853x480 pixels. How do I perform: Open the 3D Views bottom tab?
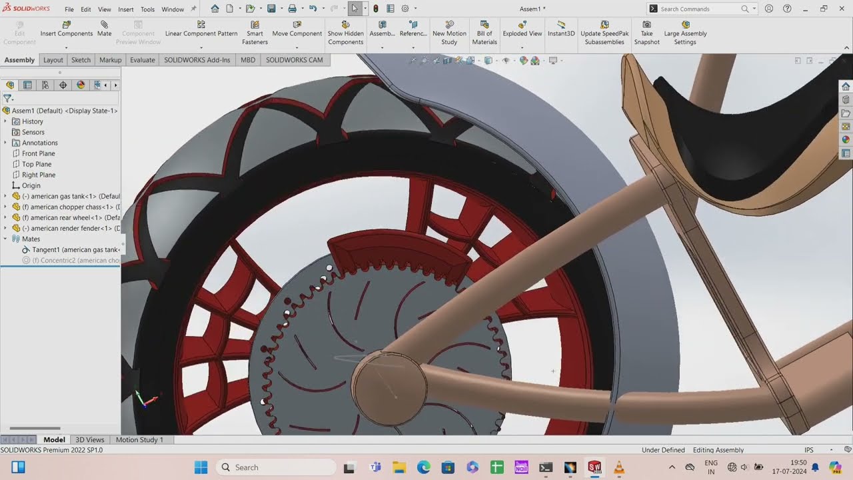click(90, 439)
